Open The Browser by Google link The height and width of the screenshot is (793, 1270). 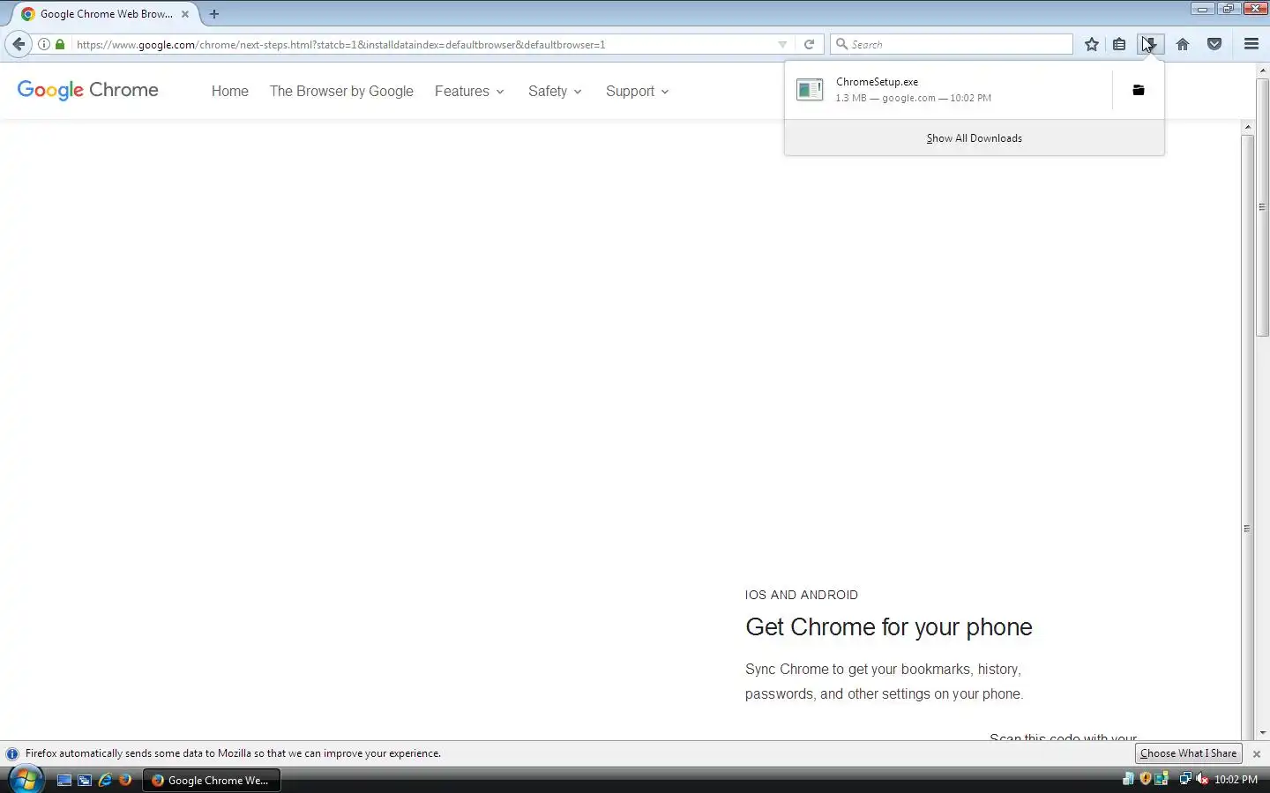(x=341, y=91)
